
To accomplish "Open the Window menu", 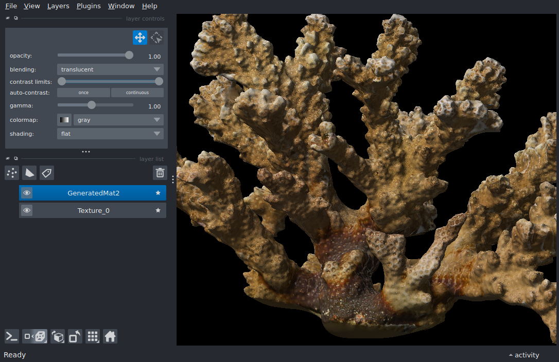I will [x=121, y=6].
